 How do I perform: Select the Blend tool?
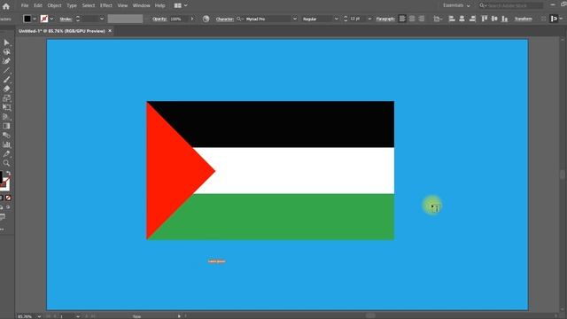coord(6,136)
